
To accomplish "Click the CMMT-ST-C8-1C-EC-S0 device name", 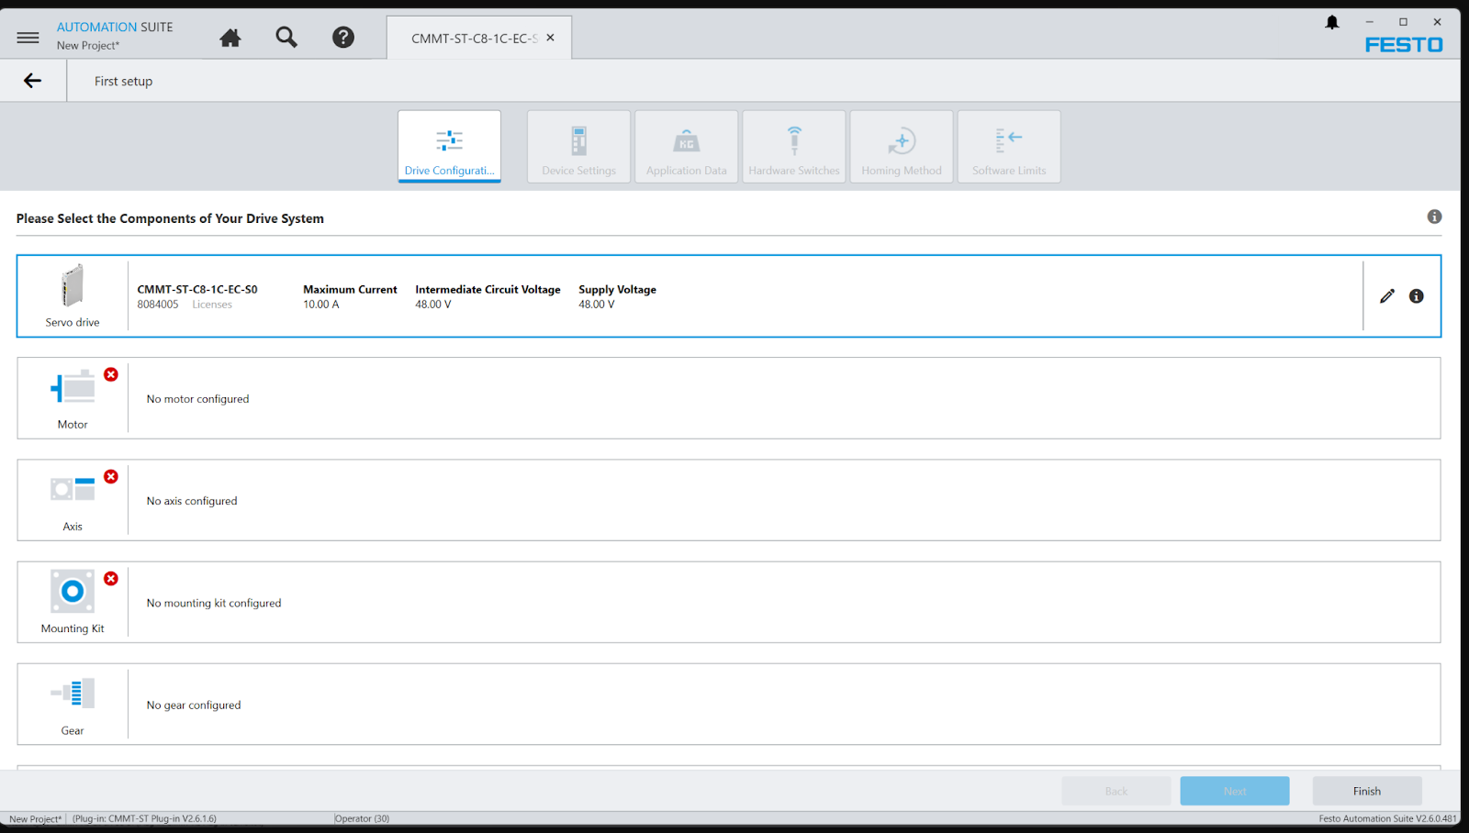I will (197, 289).
